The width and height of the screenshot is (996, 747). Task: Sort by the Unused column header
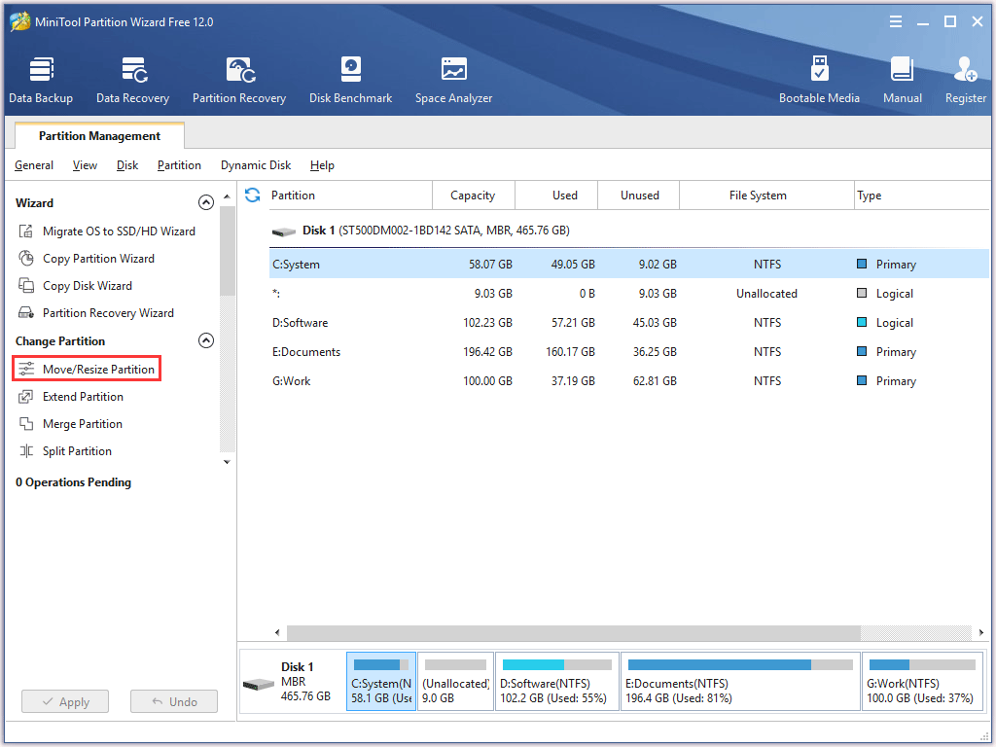pos(639,195)
